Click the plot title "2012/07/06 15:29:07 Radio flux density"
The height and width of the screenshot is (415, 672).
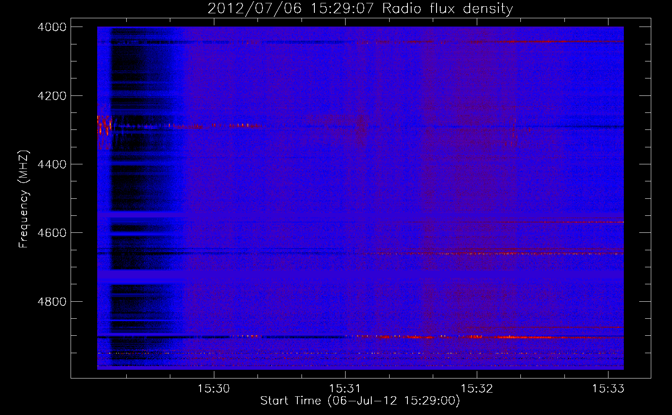click(x=360, y=8)
